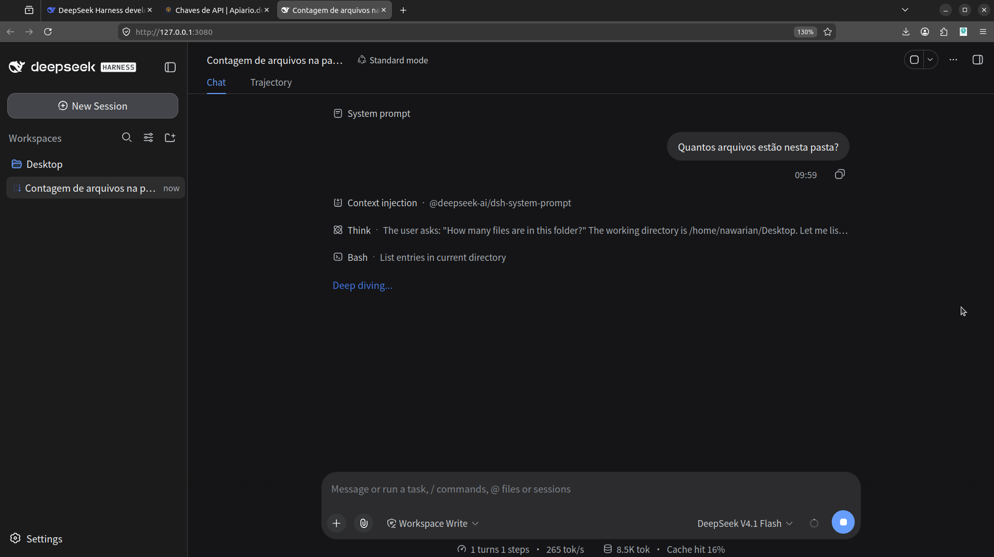
Task: Stop generation with blue stop button
Action: (843, 522)
